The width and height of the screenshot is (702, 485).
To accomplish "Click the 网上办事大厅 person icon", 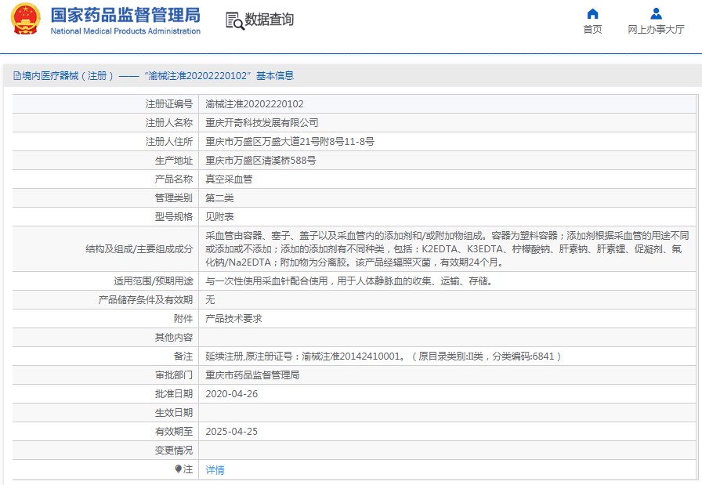I will (656, 13).
